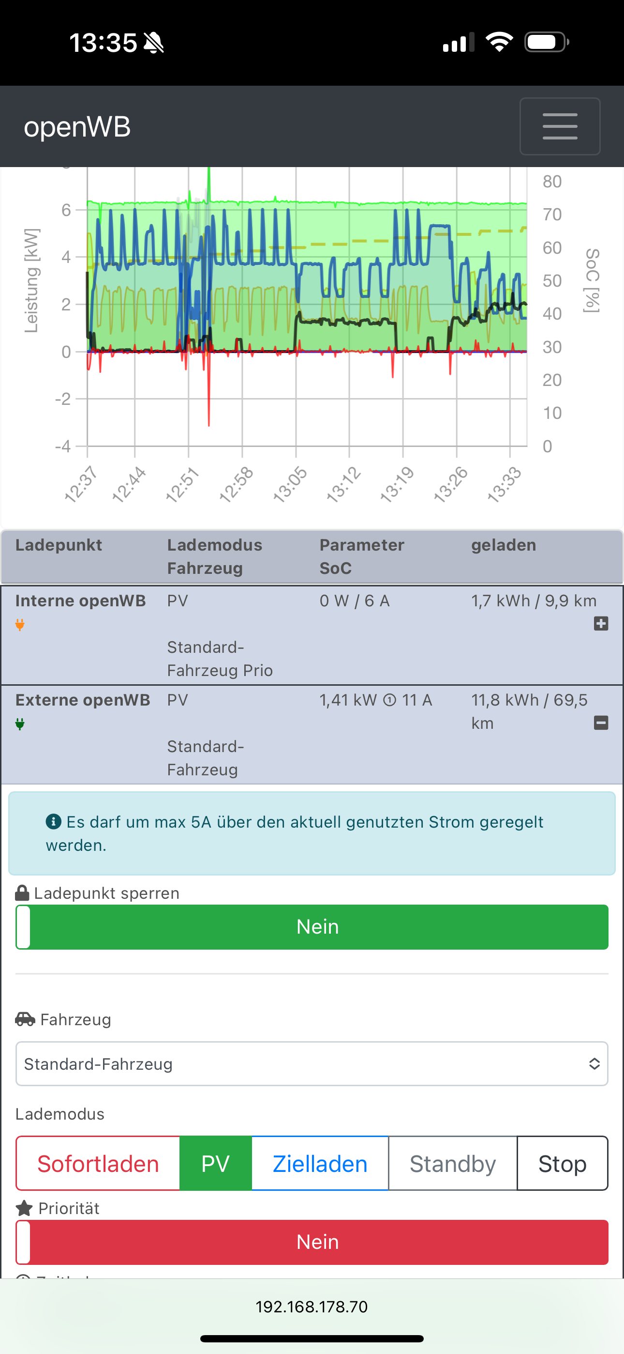Toggle the Priorität Nein switch
This screenshot has width=624, height=1354.
pyautogui.click(x=312, y=1242)
